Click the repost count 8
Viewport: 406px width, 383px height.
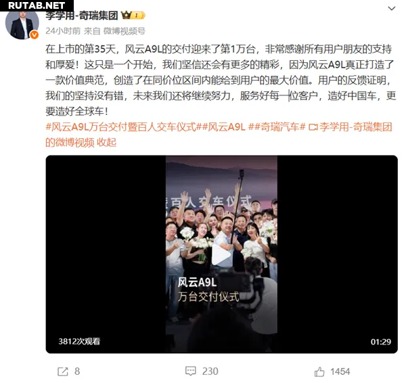click(x=77, y=371)
